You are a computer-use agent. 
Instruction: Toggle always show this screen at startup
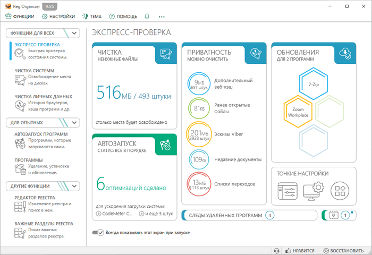(98, 233)
